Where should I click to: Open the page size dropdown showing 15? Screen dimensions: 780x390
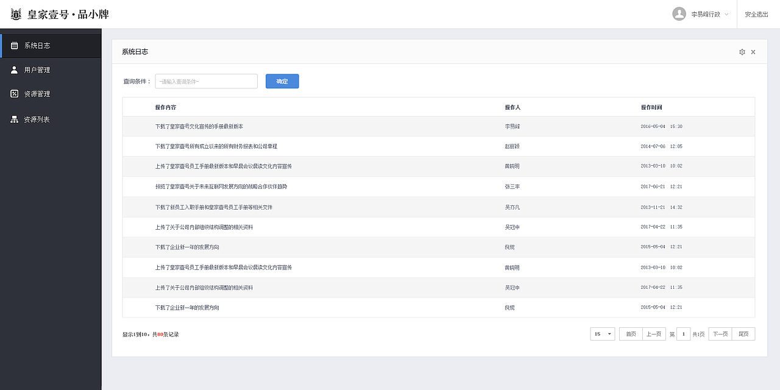point(602,334)
